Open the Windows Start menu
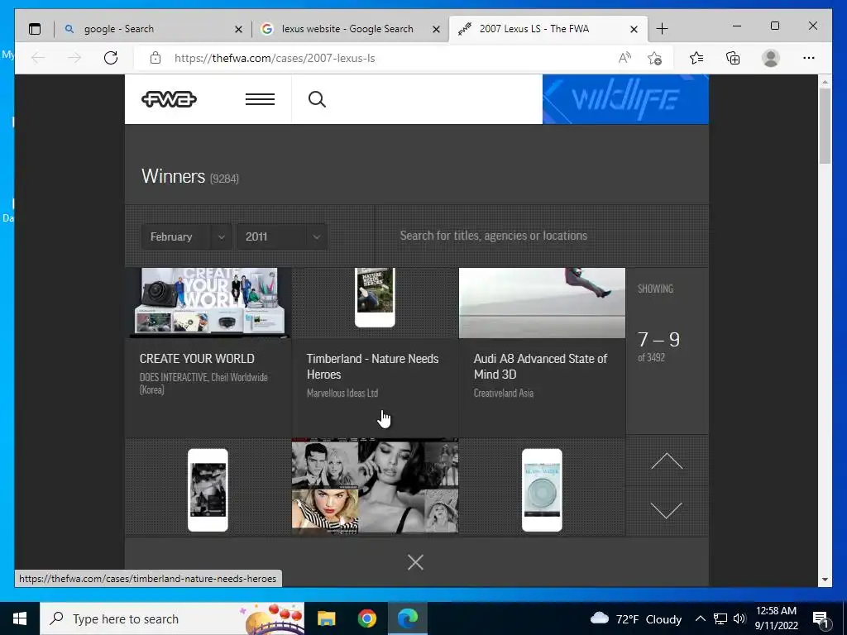Image resolution: width=847 pixels, height=635 pixels. pos(20,618)
